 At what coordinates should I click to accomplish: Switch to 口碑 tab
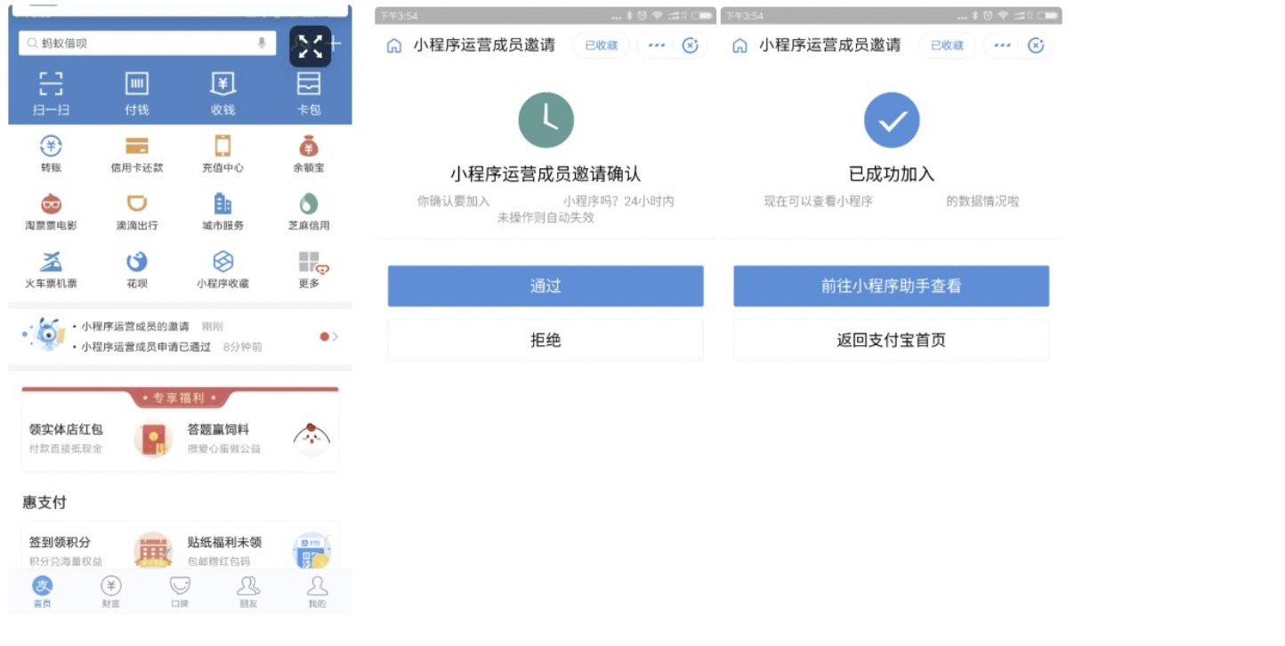point(180,591)
